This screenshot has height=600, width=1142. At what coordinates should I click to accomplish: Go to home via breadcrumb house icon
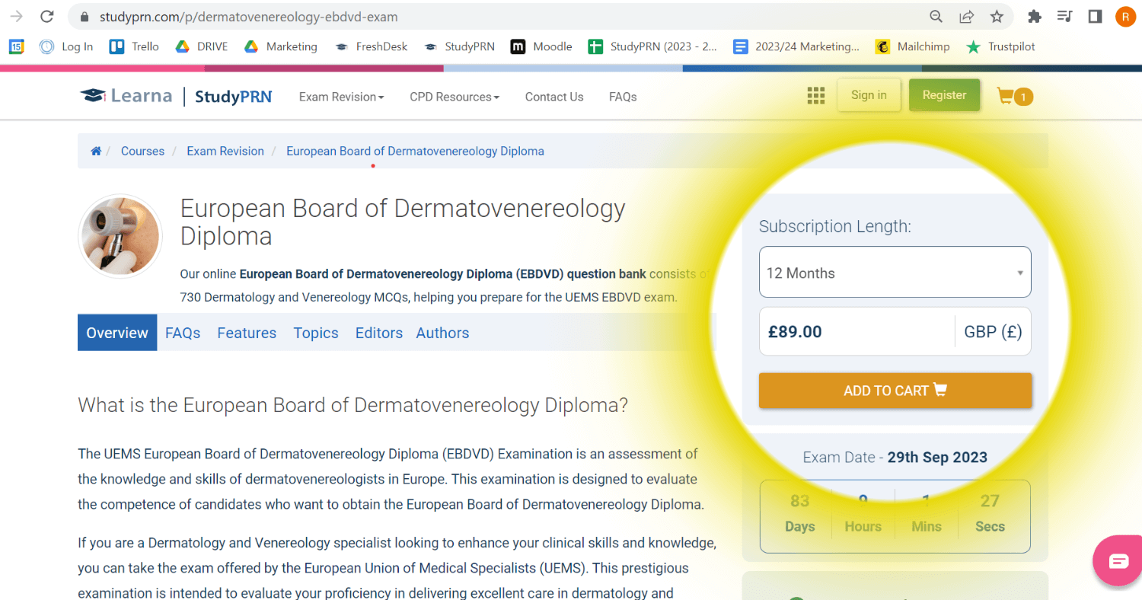(x=96, y=151)
